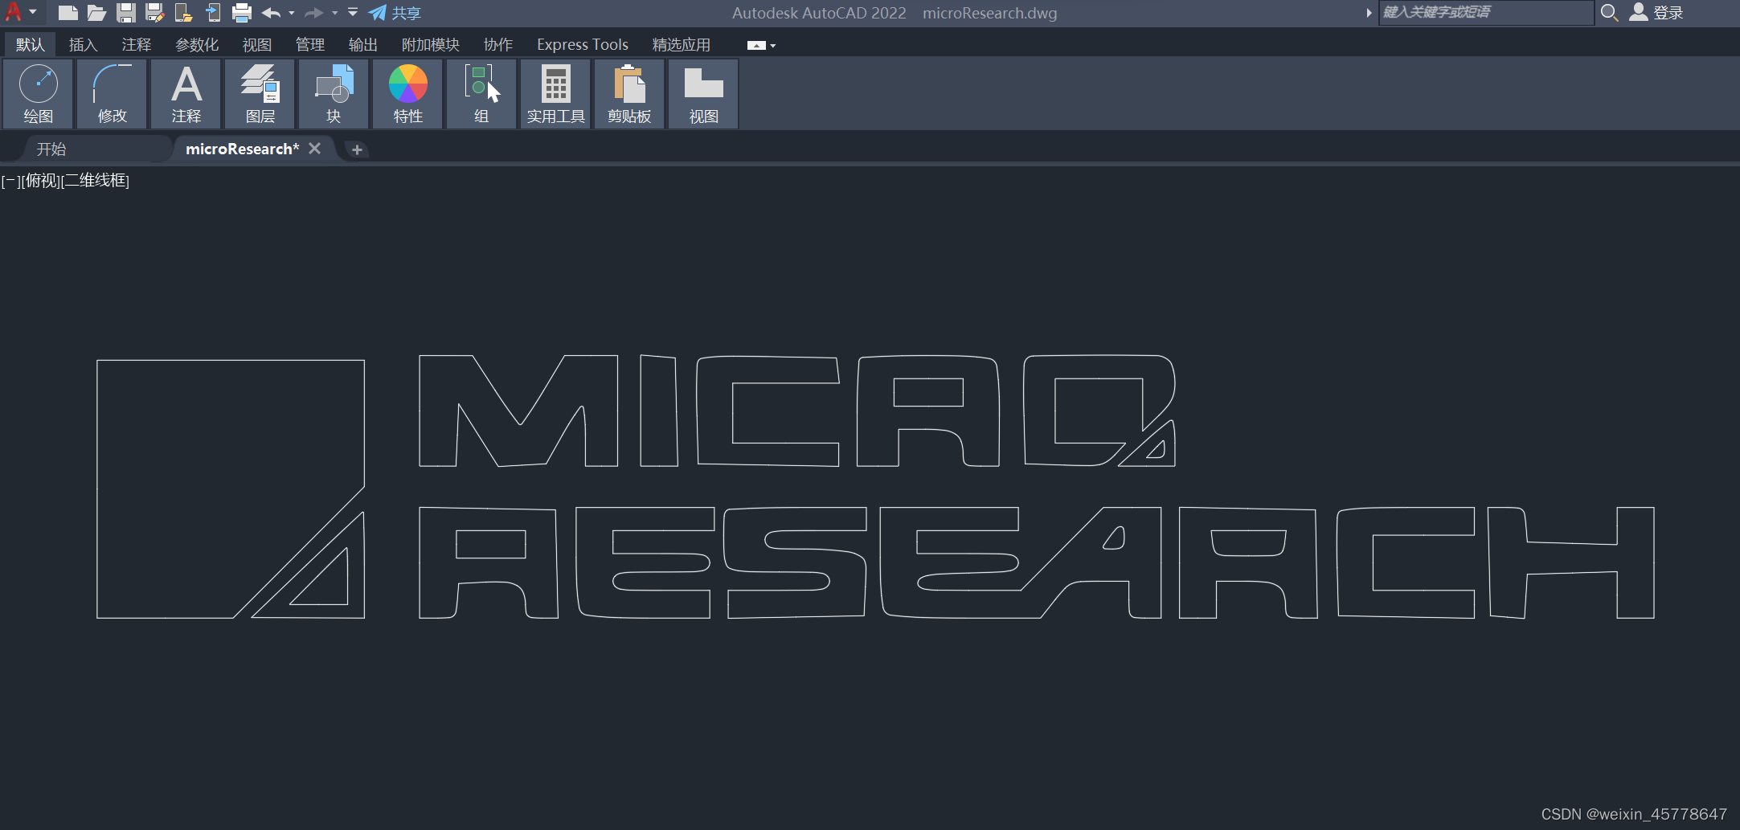Click the 登录 sign-in button
Viewport: 1740px width, 830px height.
[1657, 13]
